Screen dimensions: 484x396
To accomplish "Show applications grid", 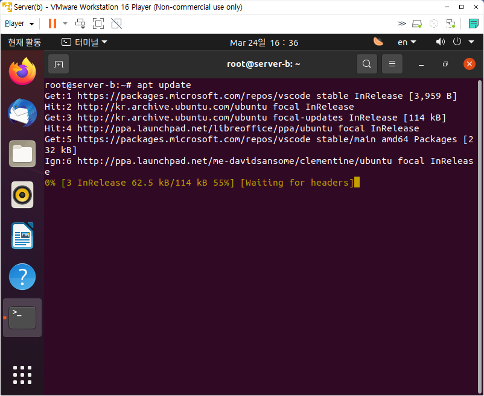I will 22,375.
